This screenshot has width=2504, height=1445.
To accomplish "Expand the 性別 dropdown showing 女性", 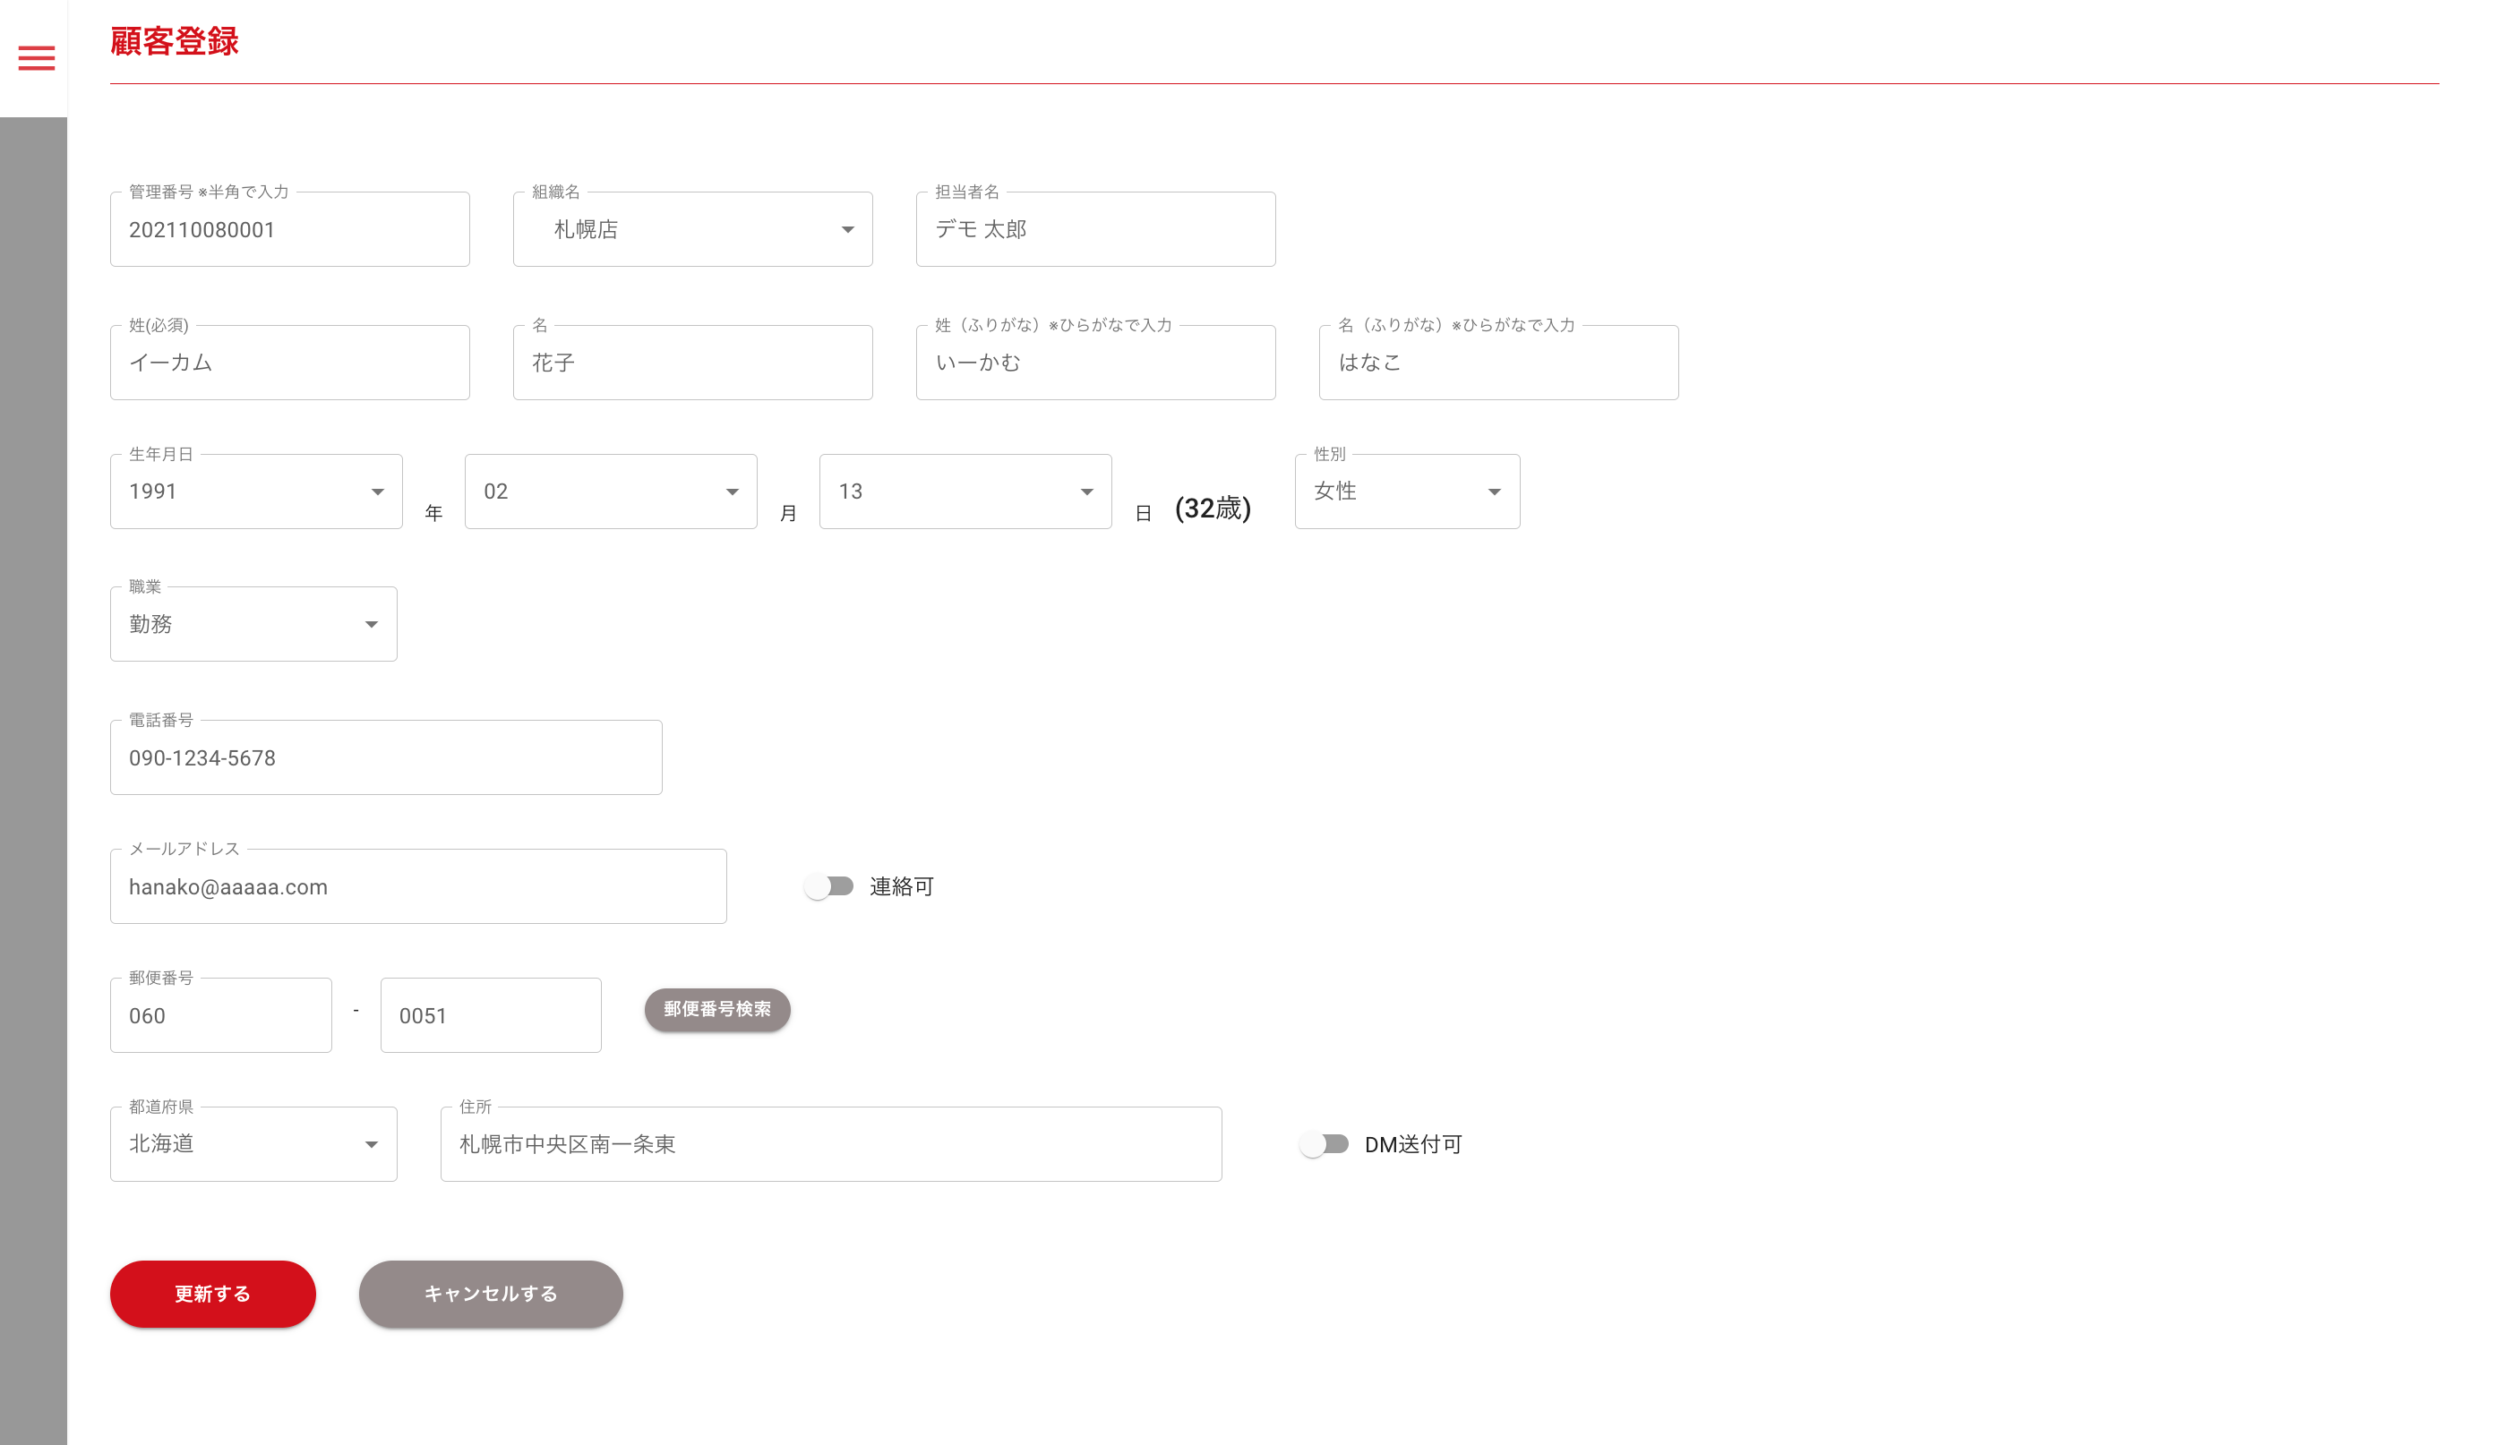I will [1406, 492].
